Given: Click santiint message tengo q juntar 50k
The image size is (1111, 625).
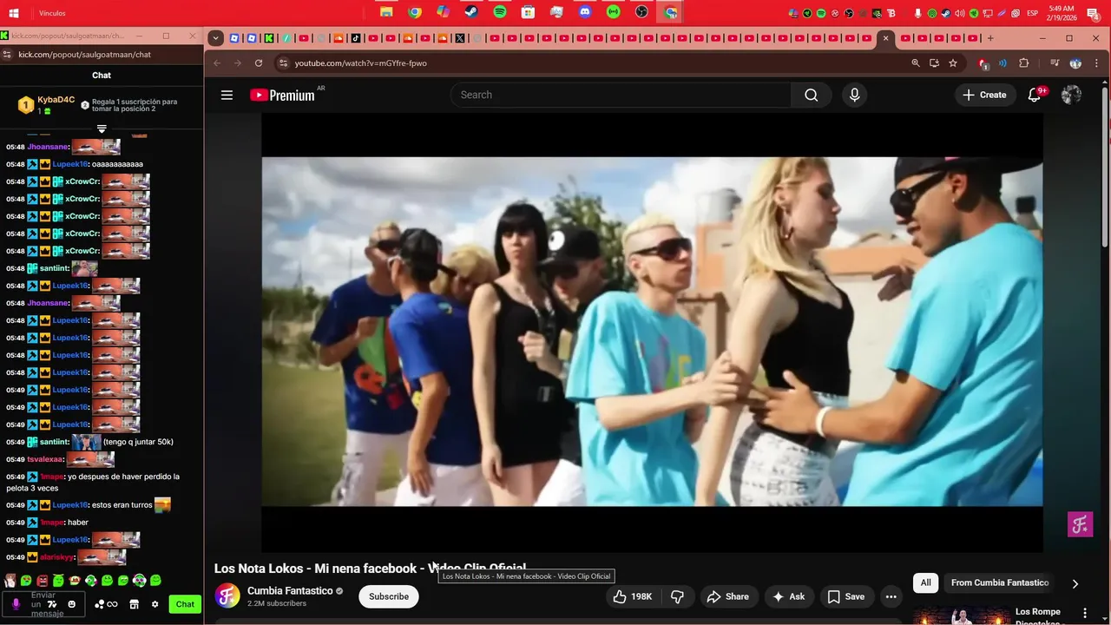Looking at the screenshot, I should point(138,442).
